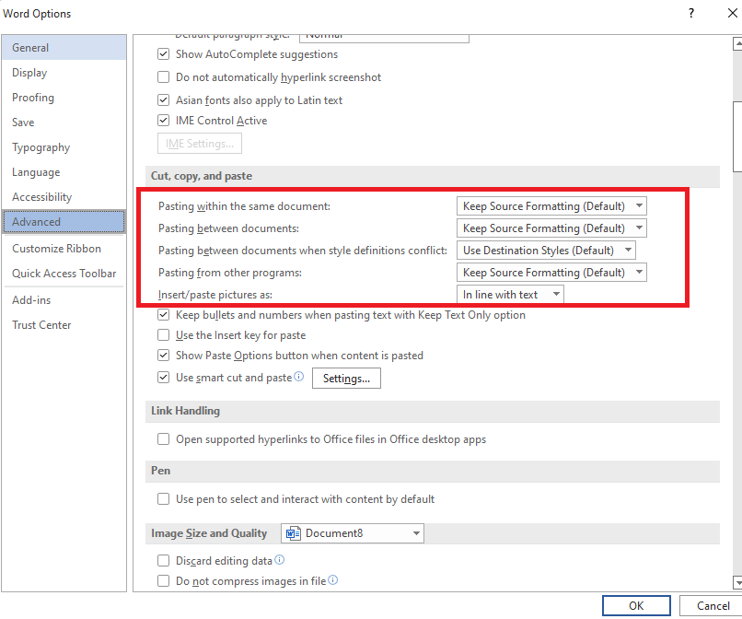This screenshot has width=742, height=619.
Task: Uncheck IME Control Active
Action: (x=163, y=120)
